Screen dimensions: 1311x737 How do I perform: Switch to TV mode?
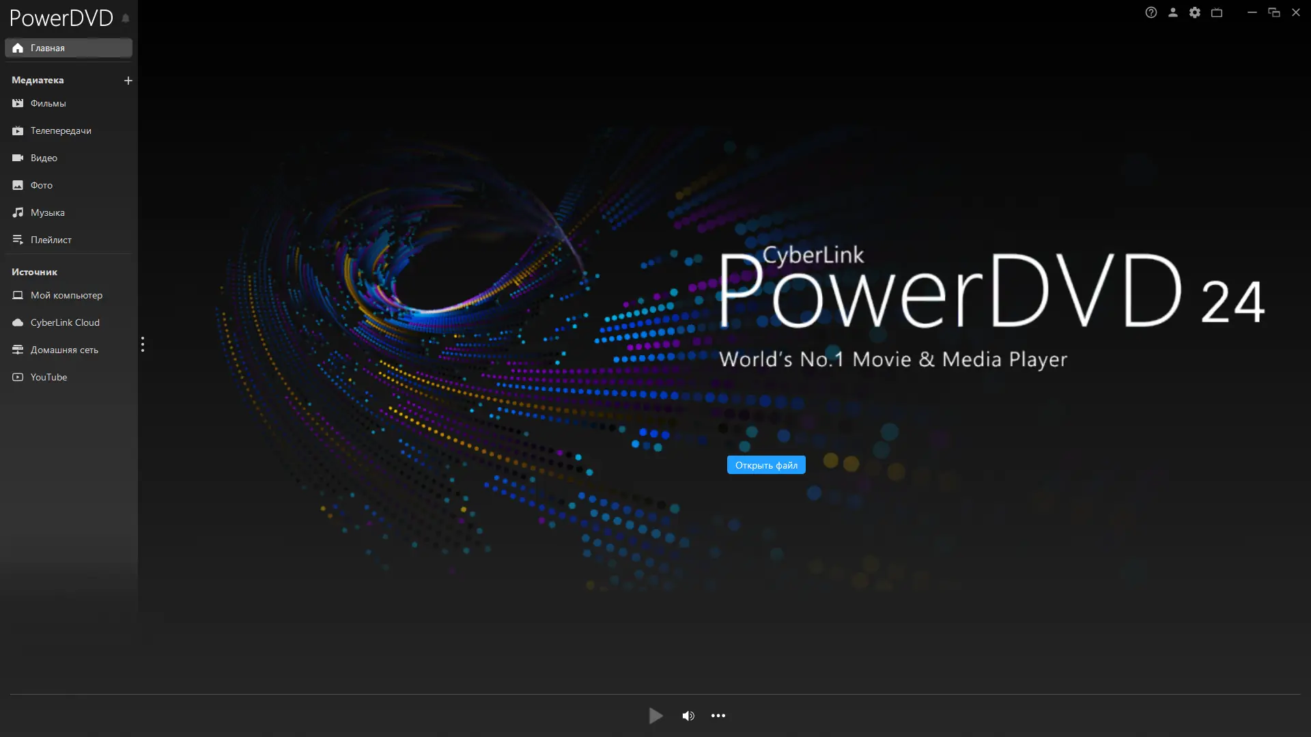pyautogui.click(x=1217, y=12)
